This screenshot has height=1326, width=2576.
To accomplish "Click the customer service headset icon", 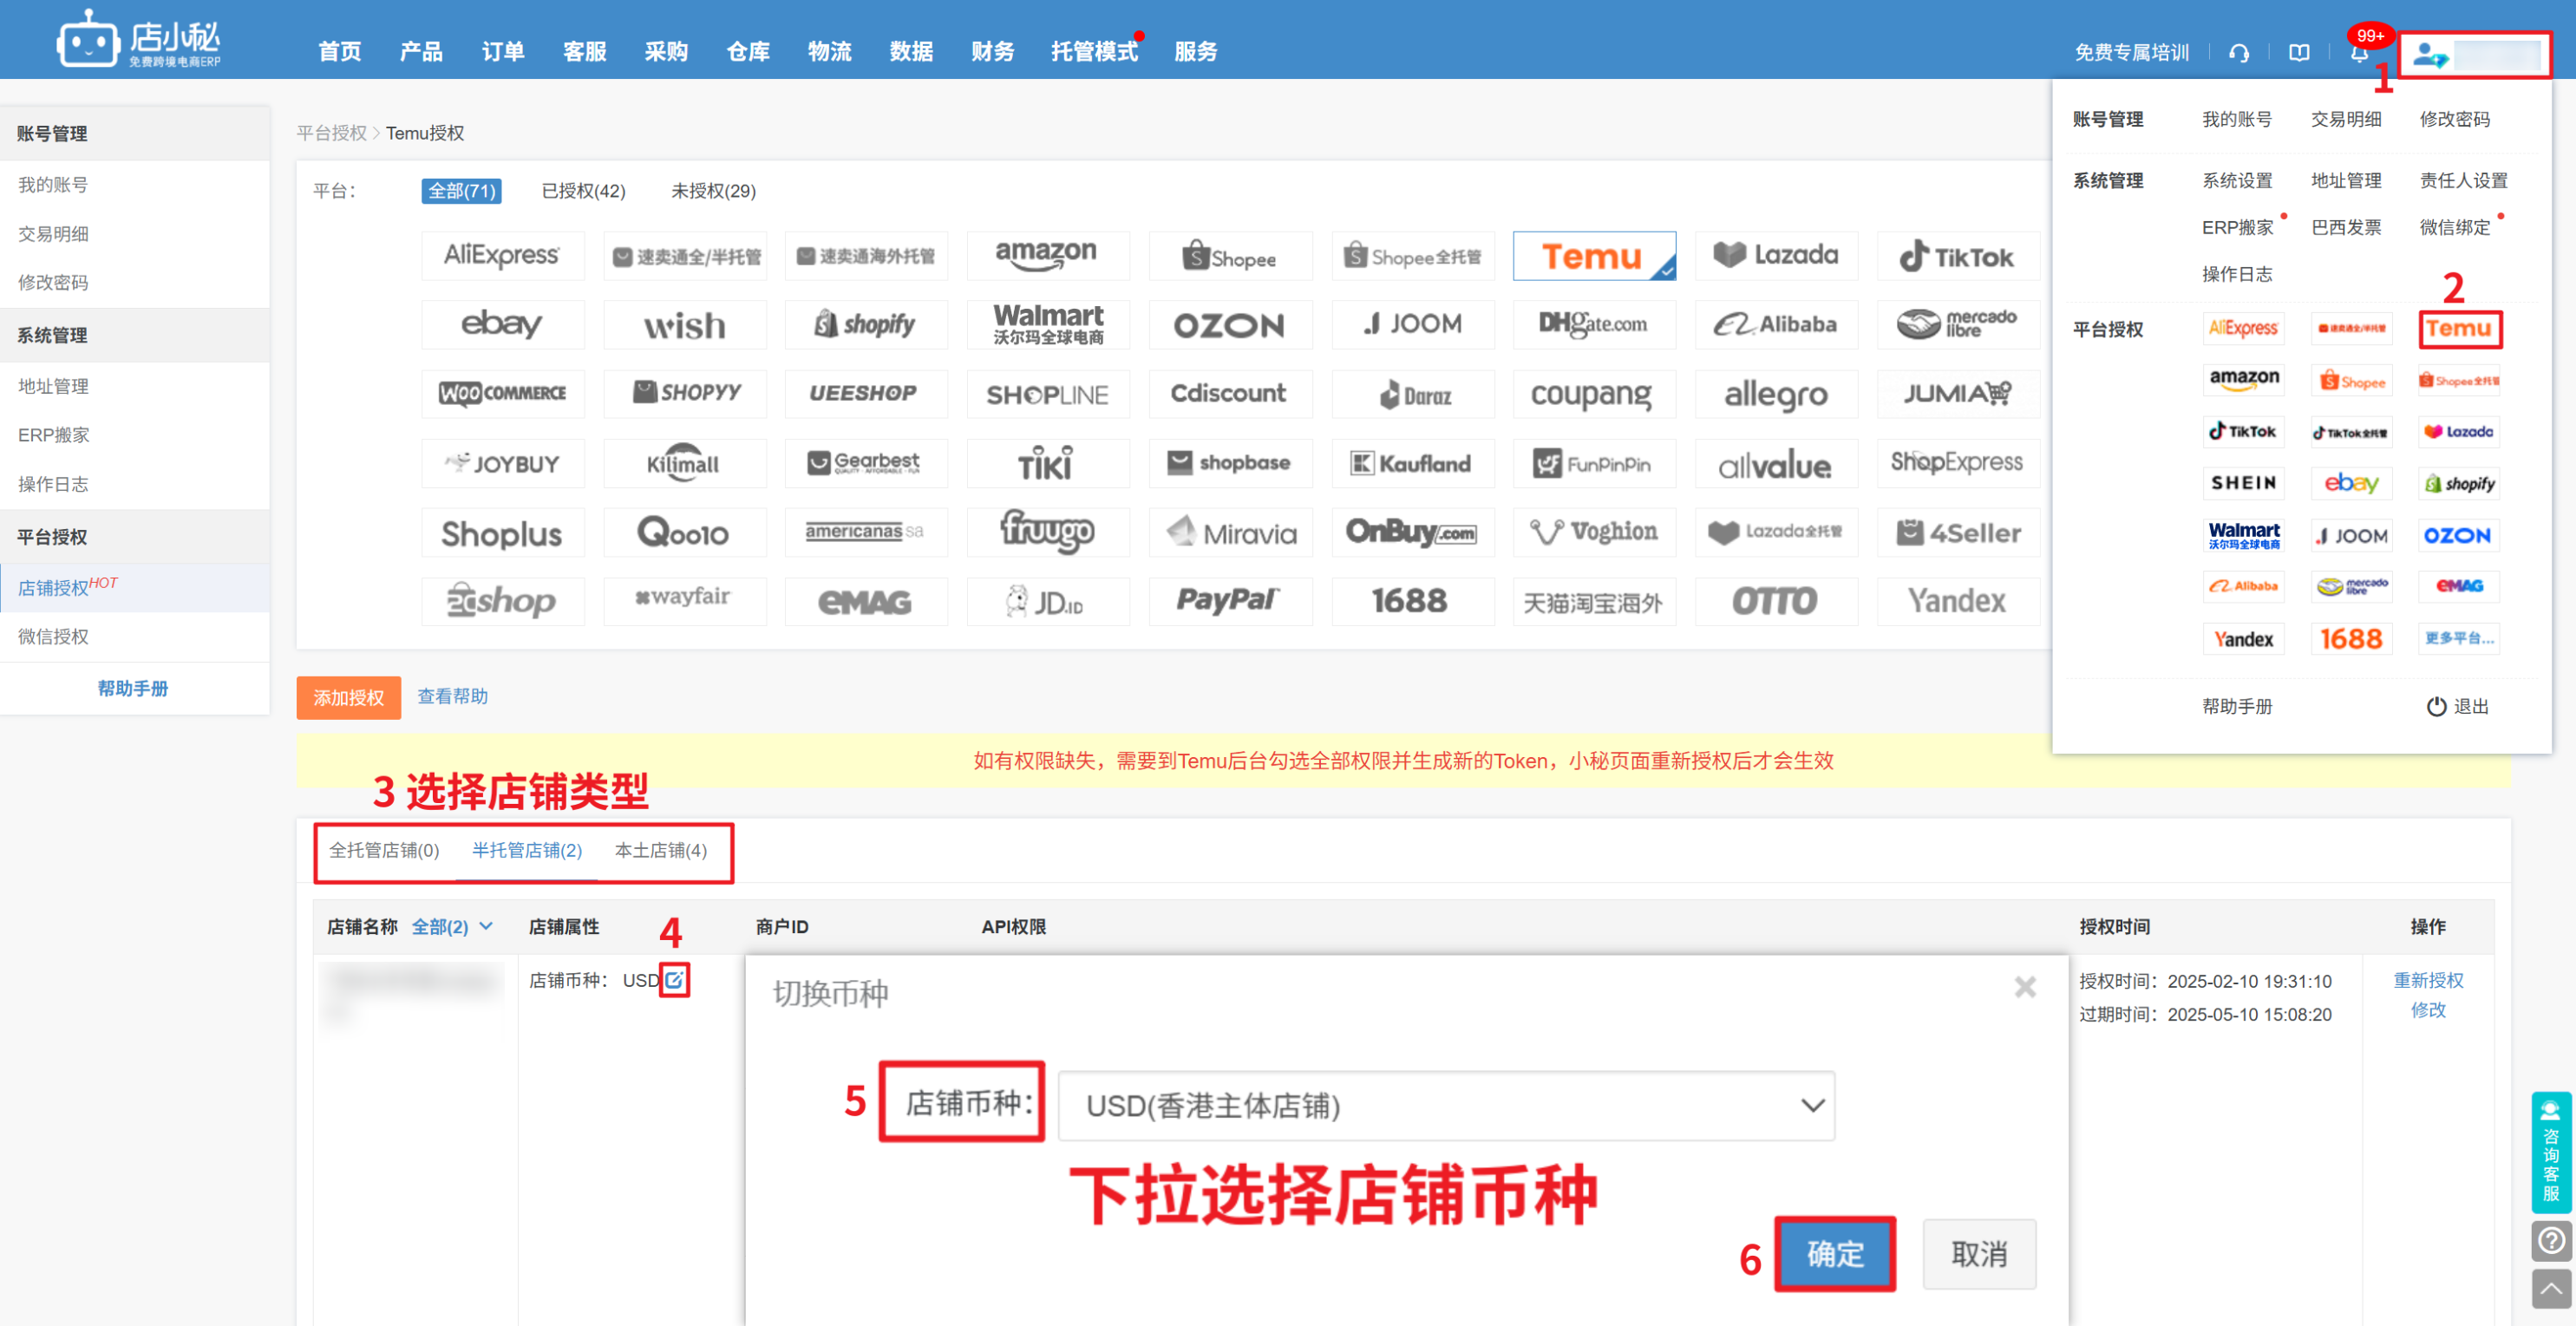I will pyautogui.click(x=2239, y=52).
